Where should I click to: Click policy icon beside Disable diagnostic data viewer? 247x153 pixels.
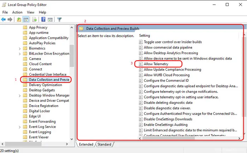click(141, 108)
